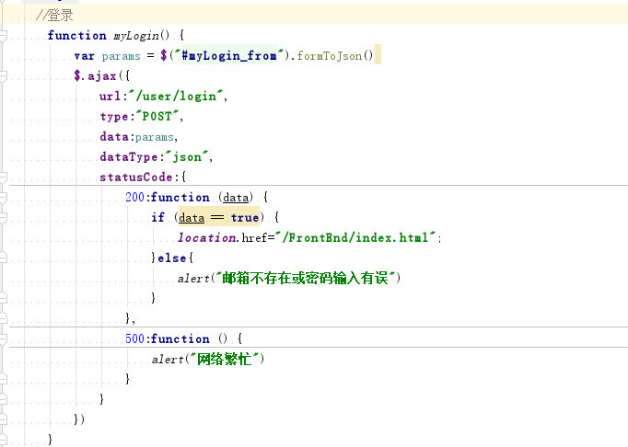Click the //登录 comment text
Screen dimensions: 628x447
pos(54,16)
